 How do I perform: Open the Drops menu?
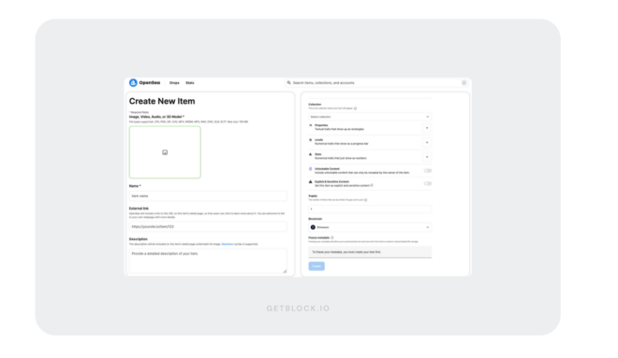click(x=174, y=83)
